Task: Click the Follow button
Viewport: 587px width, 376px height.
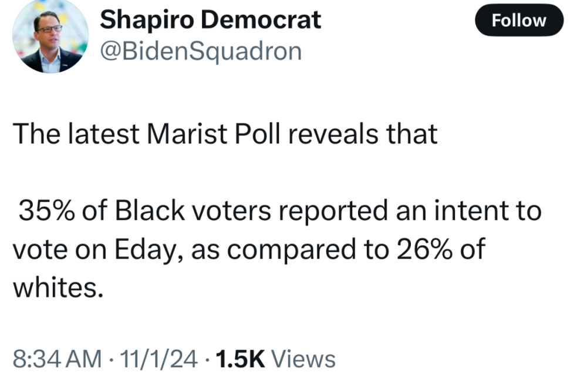Action: (x=518, y=21)
